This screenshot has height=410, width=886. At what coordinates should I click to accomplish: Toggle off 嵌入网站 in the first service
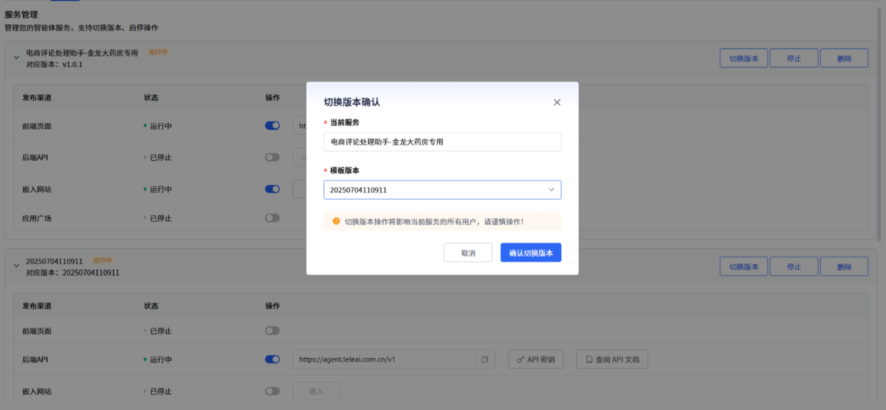(x=272, y=189)
